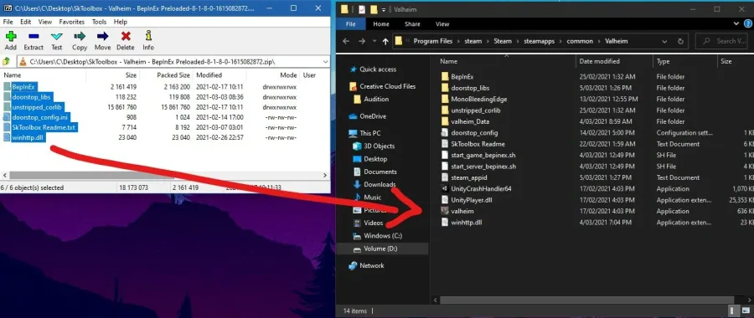This screenshot has height=318, width=754.
Task: Open the Home ribbon tab in Explorer
Action: pos(381,24)
